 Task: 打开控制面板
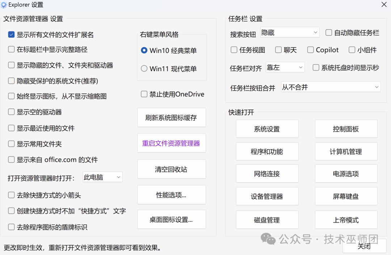click(x=346, y=129)
